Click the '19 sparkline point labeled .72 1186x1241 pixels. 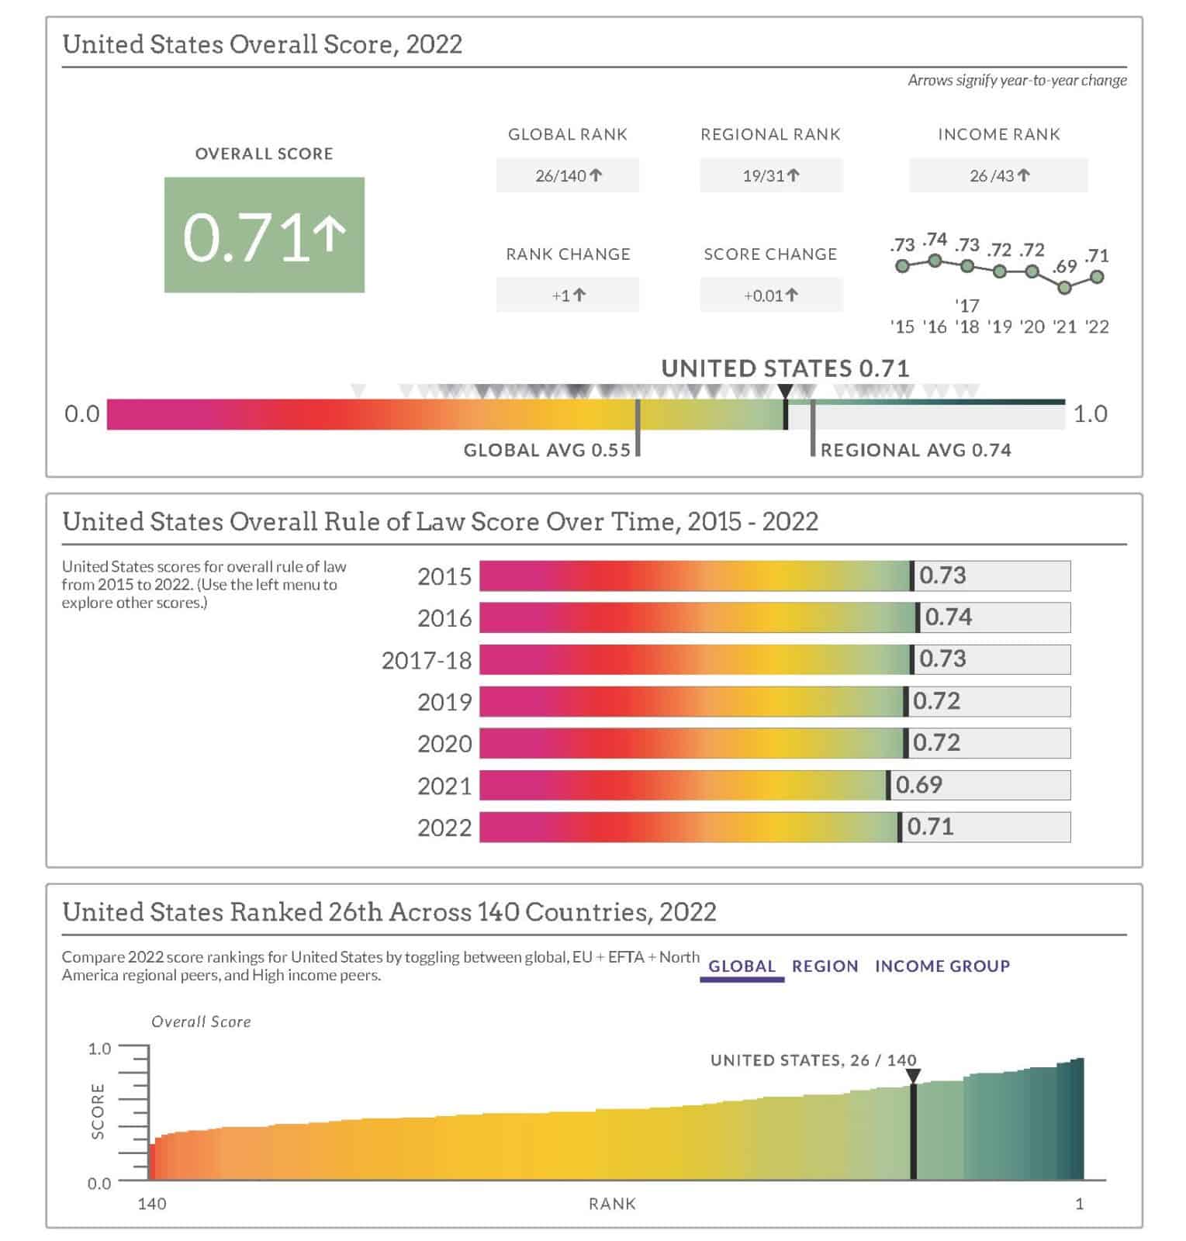1000,271
